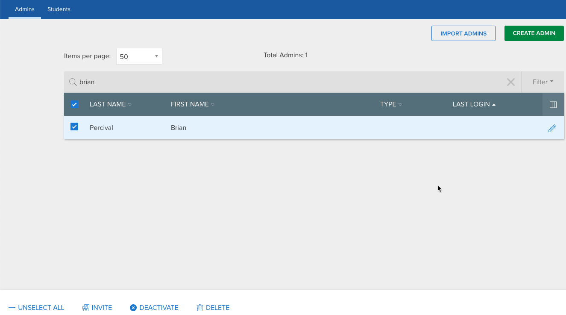This screenshot has height=315, width=566.
Task: Click Unselect All in bottom bar
Action: point(36,308)
